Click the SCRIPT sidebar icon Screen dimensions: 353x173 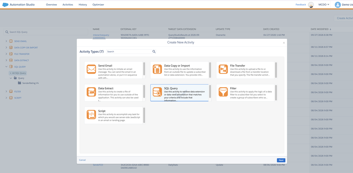click(11, 98)
